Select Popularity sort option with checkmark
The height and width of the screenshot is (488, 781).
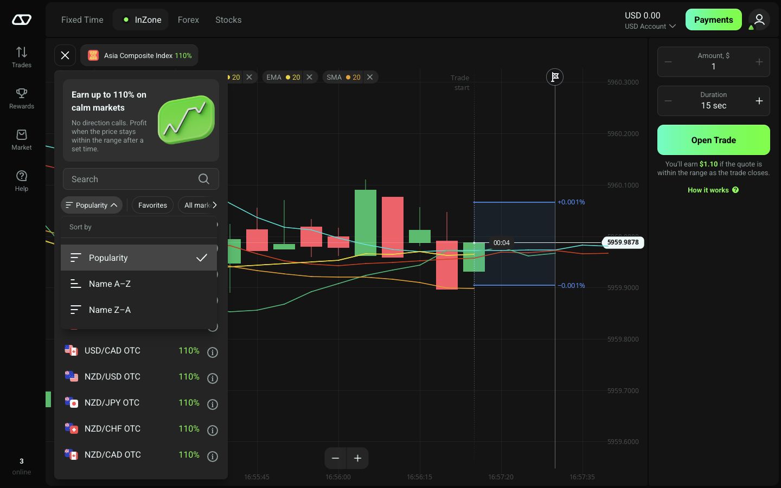(x=139, y=258)
